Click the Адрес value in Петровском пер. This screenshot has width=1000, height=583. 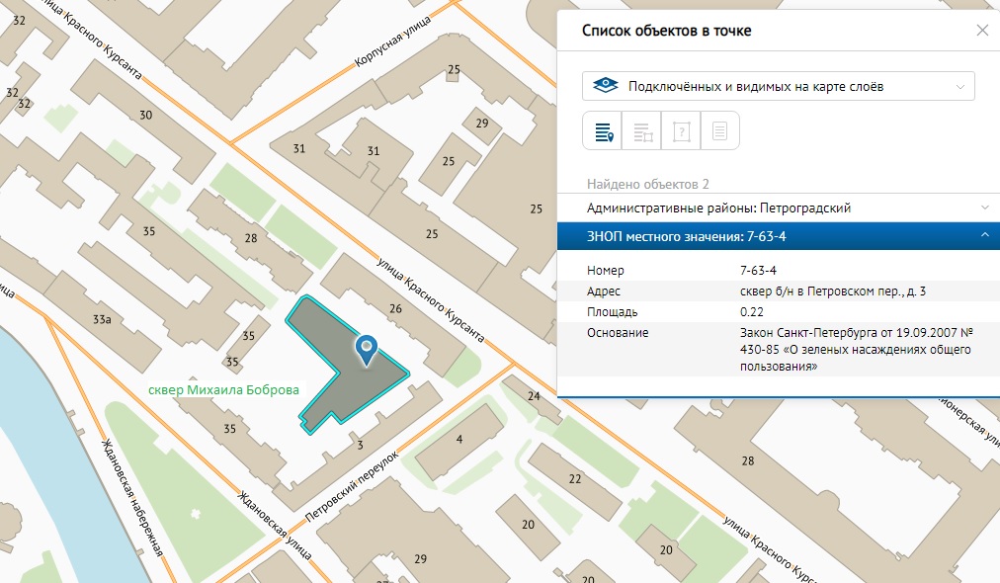pos(832,291)
